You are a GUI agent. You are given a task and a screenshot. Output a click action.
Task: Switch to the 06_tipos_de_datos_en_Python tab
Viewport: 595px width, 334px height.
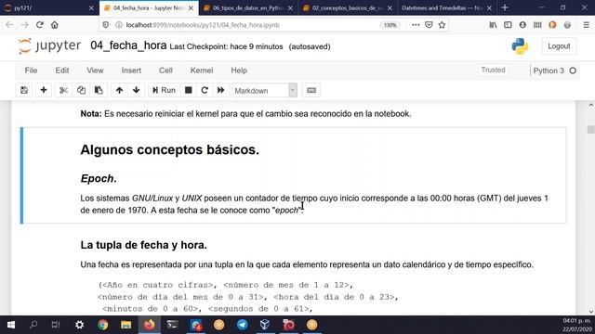pos(248,8)
